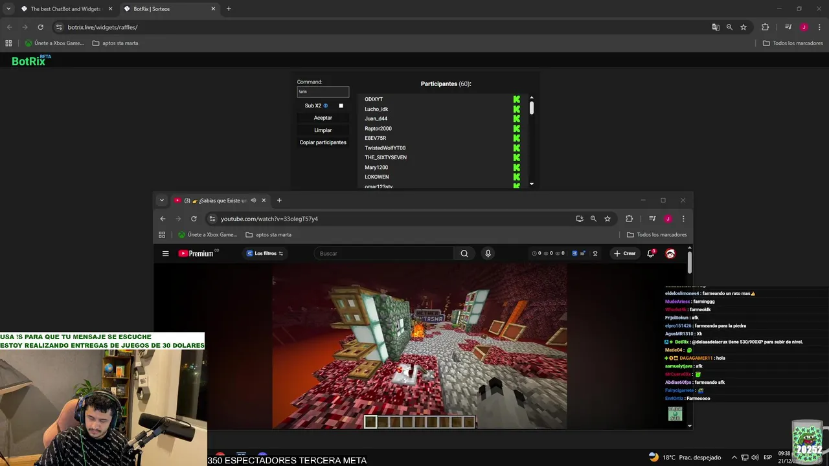Bookmark botrix.live page with the star icon
829x466 pixels.
pyautogui.click(x=744, y=27)
